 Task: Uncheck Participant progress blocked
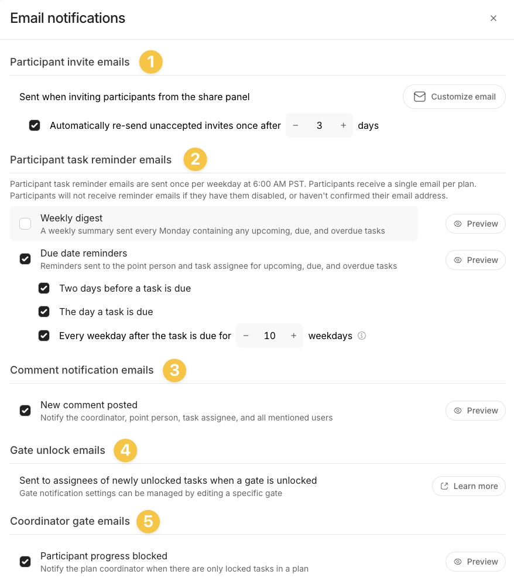(x=25, y=562)
